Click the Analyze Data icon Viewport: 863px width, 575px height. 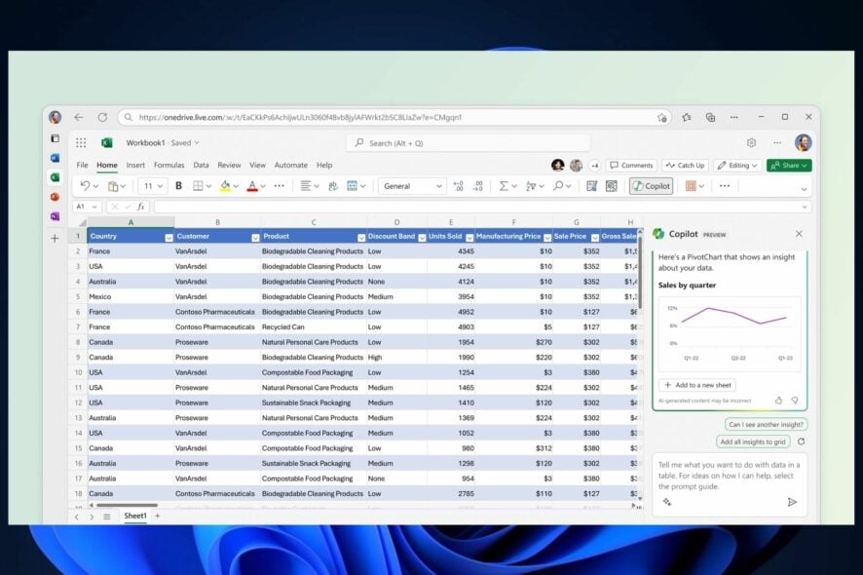pos(612,186)
